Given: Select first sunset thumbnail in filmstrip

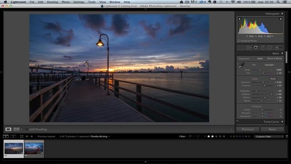Looking at the screenshot, I should click(14, 149).
